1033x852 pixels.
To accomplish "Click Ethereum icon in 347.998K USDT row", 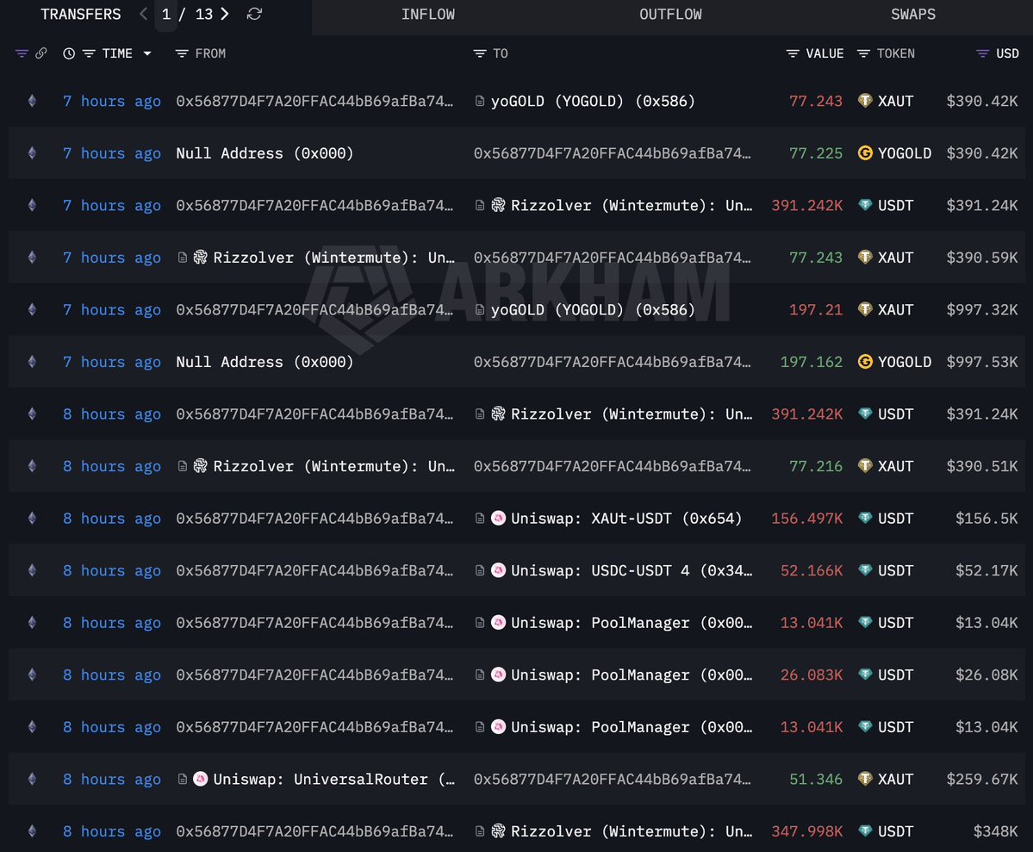I will click(32, 831).
